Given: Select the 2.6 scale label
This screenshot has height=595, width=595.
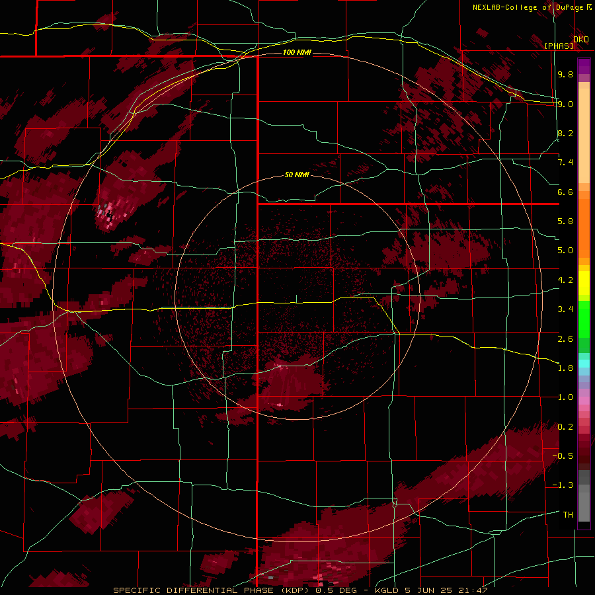Looking at the screenshot, I should [x=565, y=339].
